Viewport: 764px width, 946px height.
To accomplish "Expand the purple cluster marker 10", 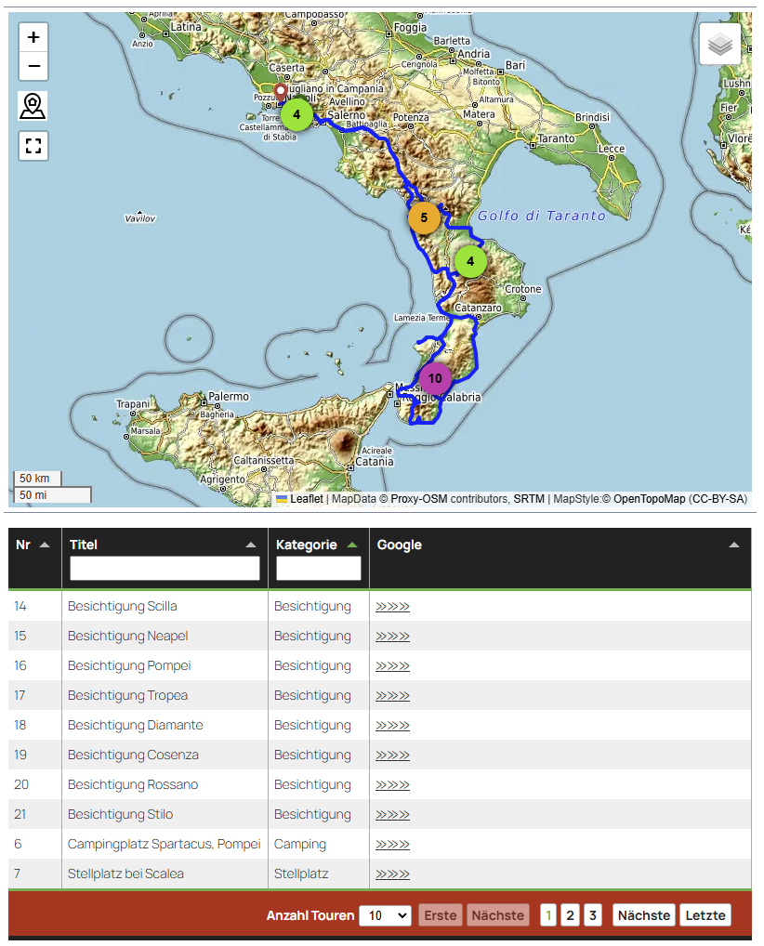I will click(x=435, y=378).
